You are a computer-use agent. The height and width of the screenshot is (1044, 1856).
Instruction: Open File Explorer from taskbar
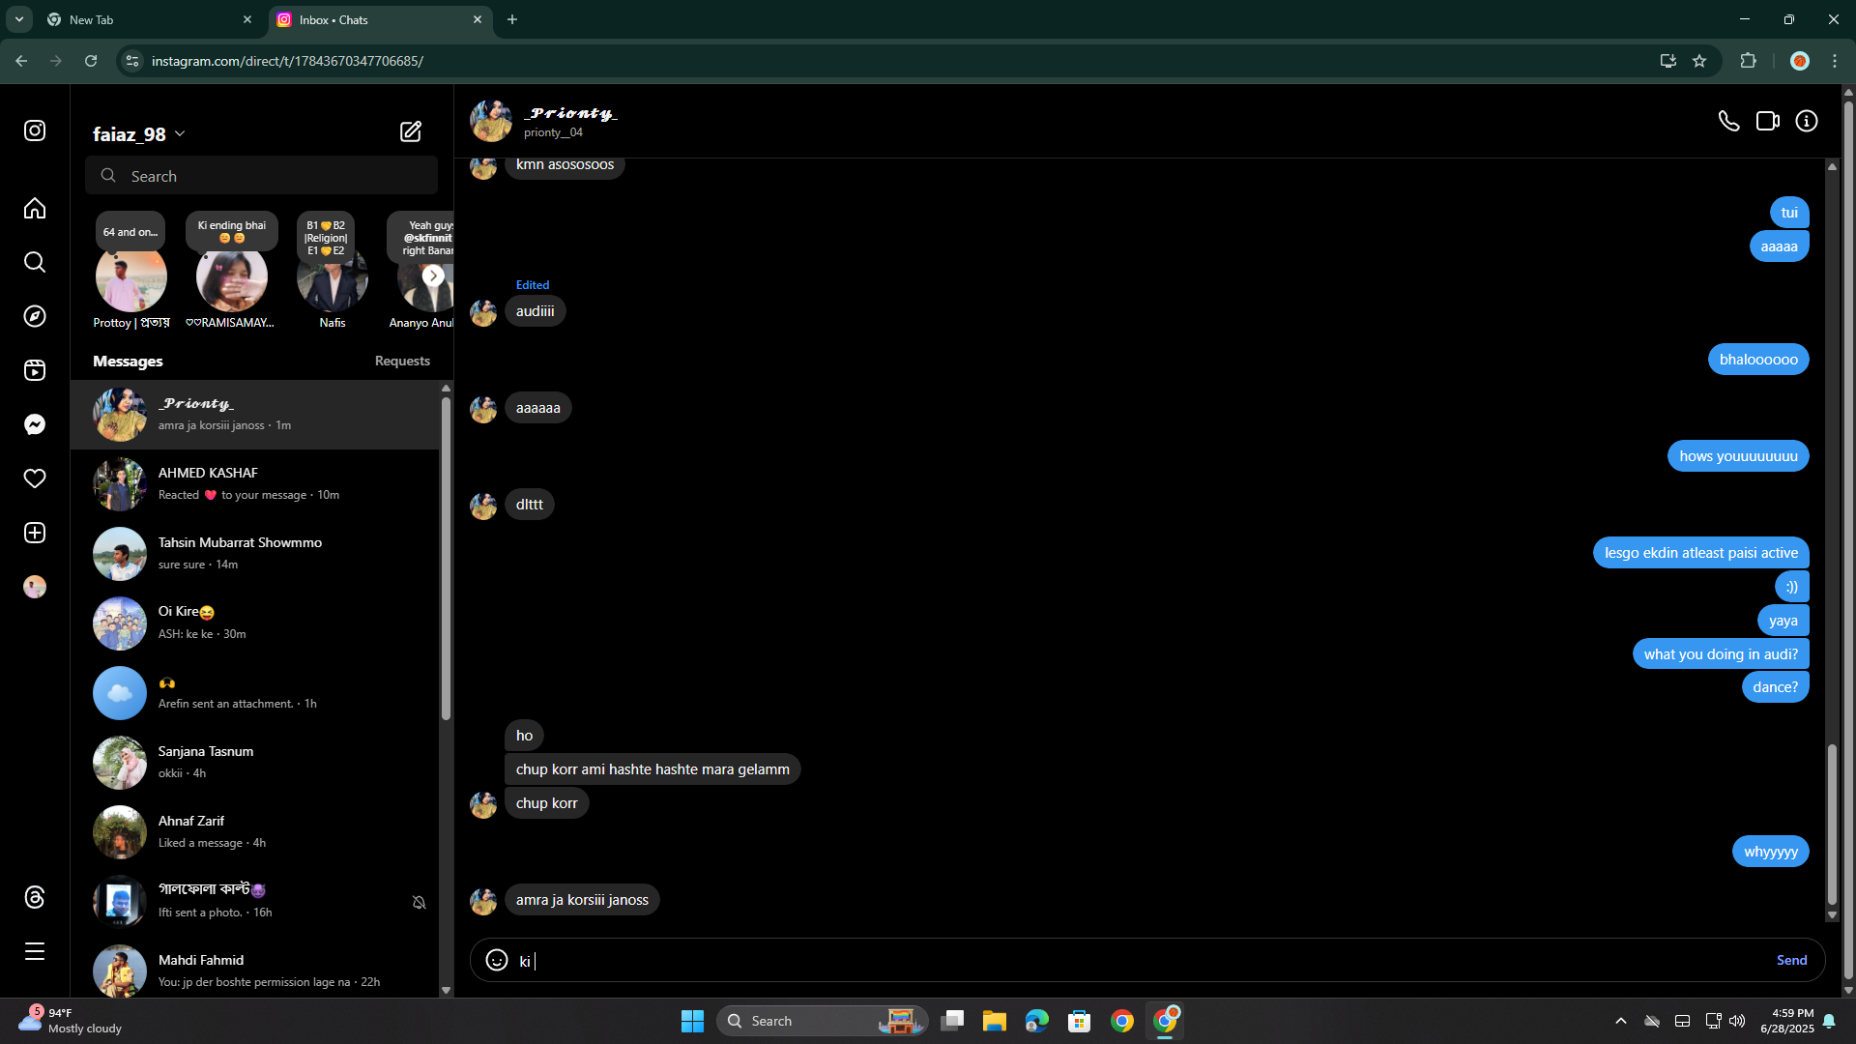[x=995, y=1021]
